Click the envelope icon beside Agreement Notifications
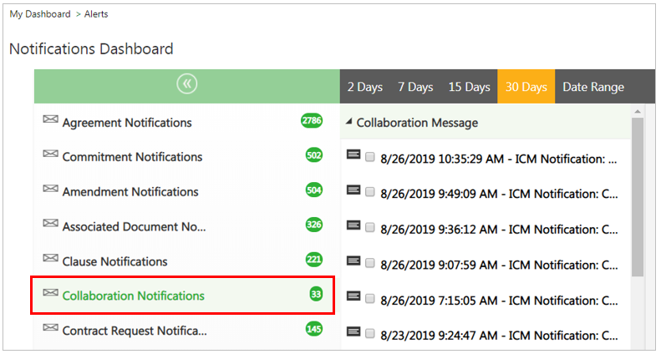 (50, 121)
